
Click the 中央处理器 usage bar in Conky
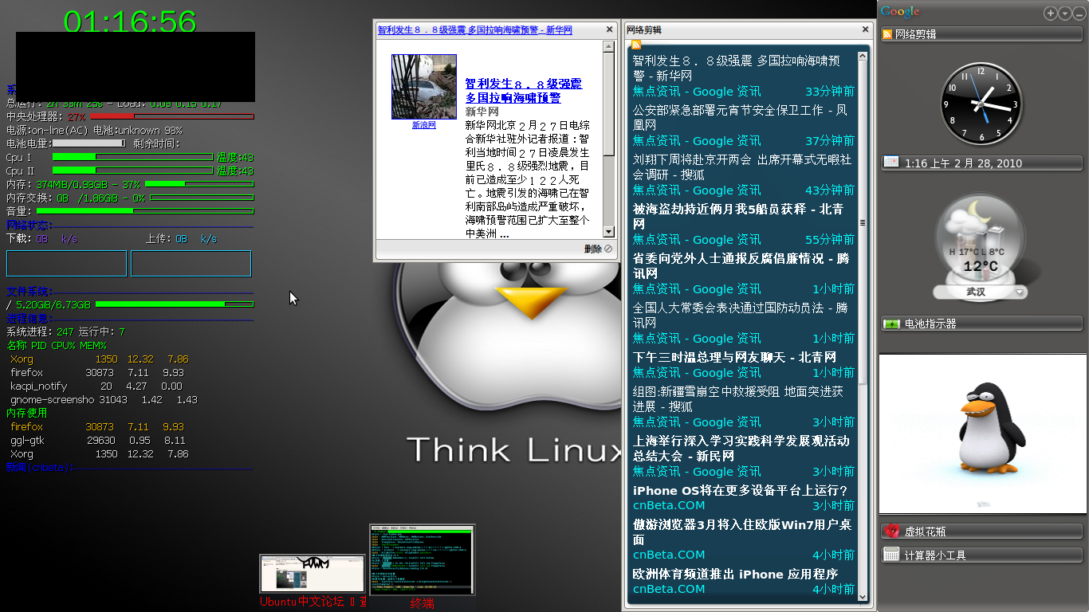[x=172, y=116]
